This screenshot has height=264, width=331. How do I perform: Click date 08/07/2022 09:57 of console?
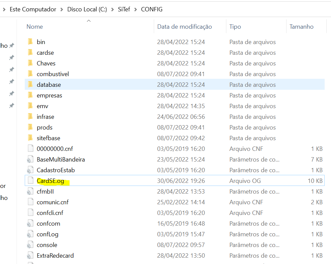(x=181, y=245)
